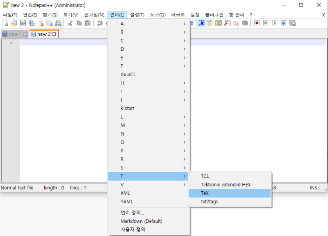Save the current file with the Save icon
328x236 pixels.
pyautogui.click(x=23, y=23)
